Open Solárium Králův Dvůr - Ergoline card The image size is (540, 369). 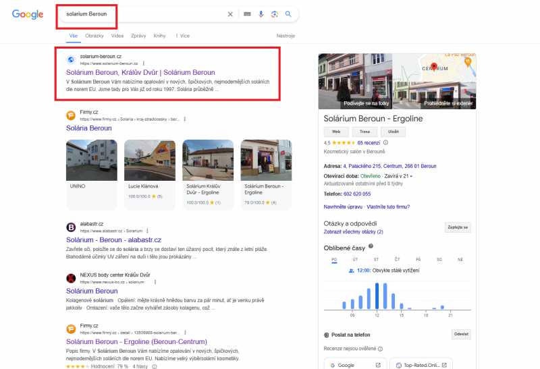coord(208,174)
